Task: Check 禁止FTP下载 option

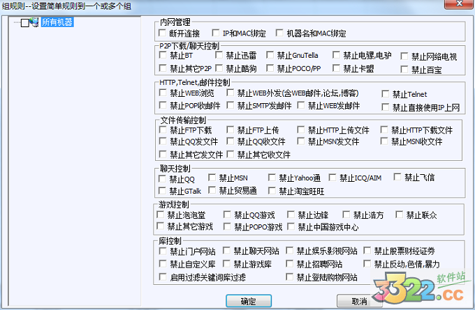Action: 163,130
